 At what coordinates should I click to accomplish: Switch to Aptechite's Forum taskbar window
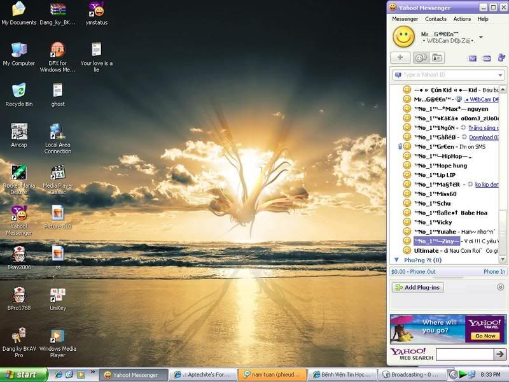pyautogui.click(x=203, y=374)
